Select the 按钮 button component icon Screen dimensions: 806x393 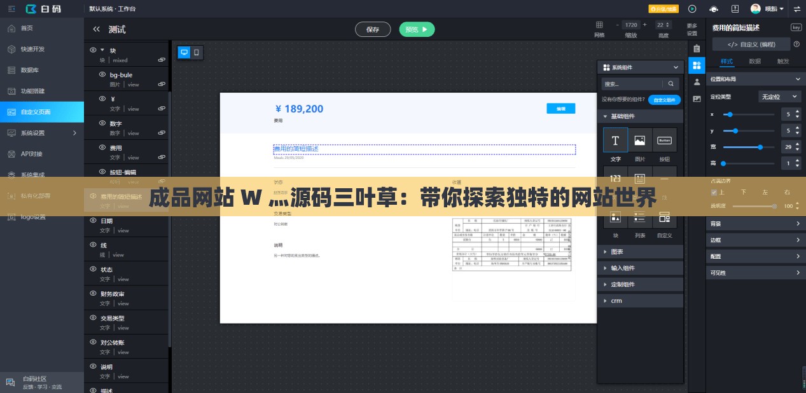664,139
